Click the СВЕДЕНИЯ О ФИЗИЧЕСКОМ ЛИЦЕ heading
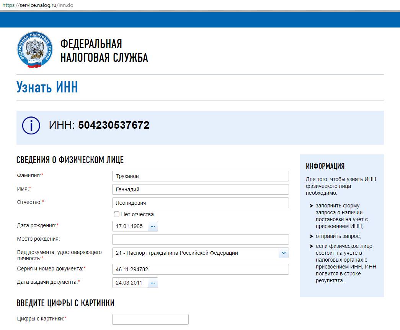 pos(70,160)
